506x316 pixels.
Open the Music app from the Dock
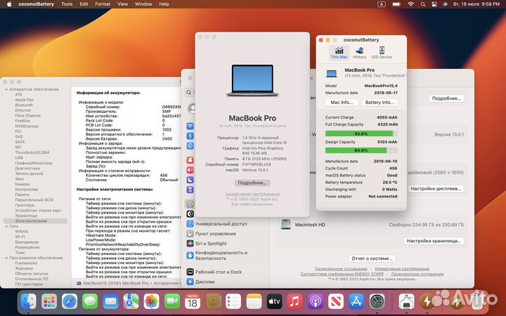pyautogui.click(x=294, y=301)
